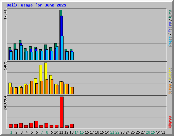
Task: Click the cyan Pages bar for day 11
Action: (x=62, y=48)
